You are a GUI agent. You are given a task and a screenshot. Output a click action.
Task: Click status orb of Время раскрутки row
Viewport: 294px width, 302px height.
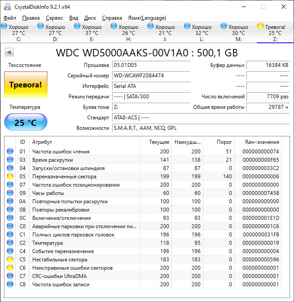10,160
